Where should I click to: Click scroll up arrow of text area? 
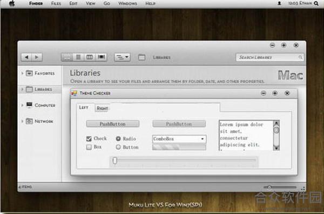pyautogui.click(x=276, y=123)
